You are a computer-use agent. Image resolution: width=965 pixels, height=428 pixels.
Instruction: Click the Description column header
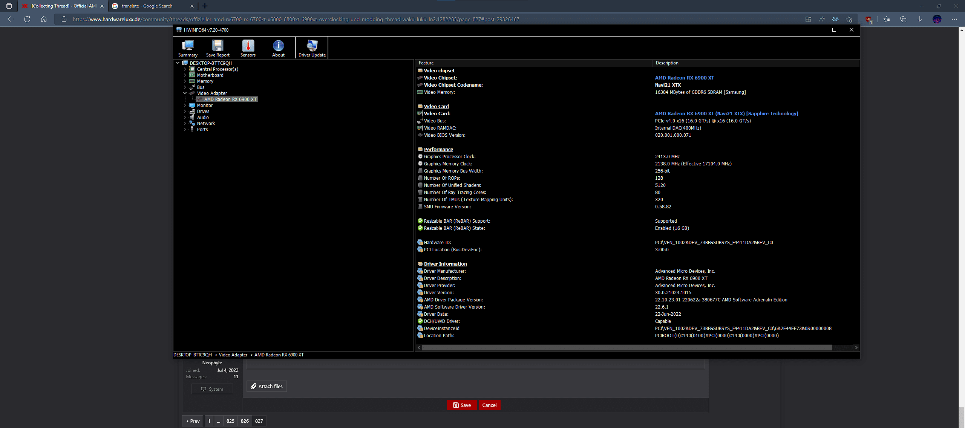tap(756, 63)
